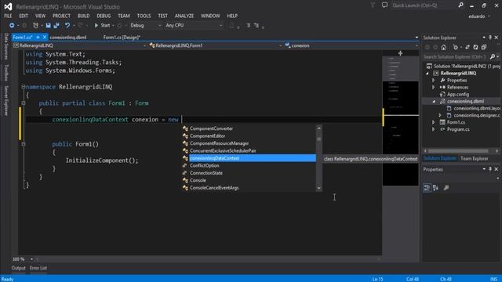Open the TEAM menu
502x282 pixels.
pyautogui.click(x=124, y=16)
